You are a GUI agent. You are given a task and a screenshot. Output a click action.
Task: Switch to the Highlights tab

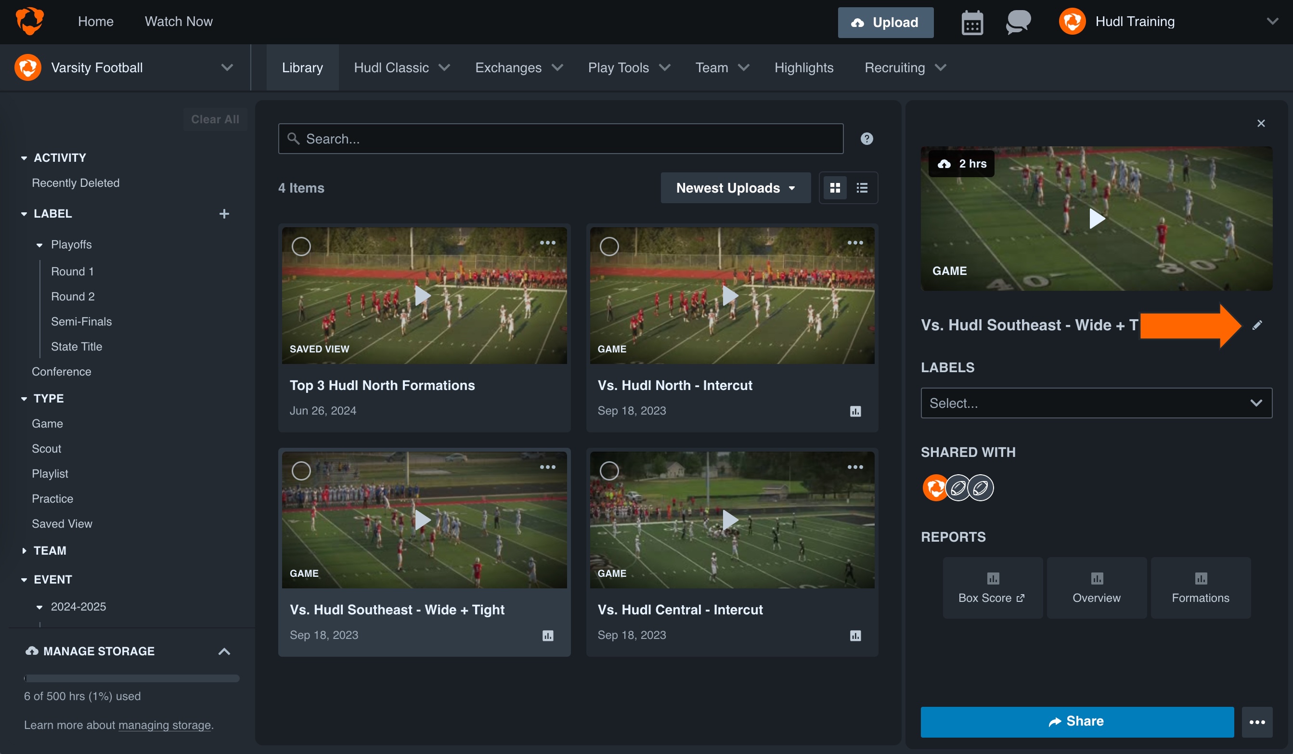pos(803,67)
